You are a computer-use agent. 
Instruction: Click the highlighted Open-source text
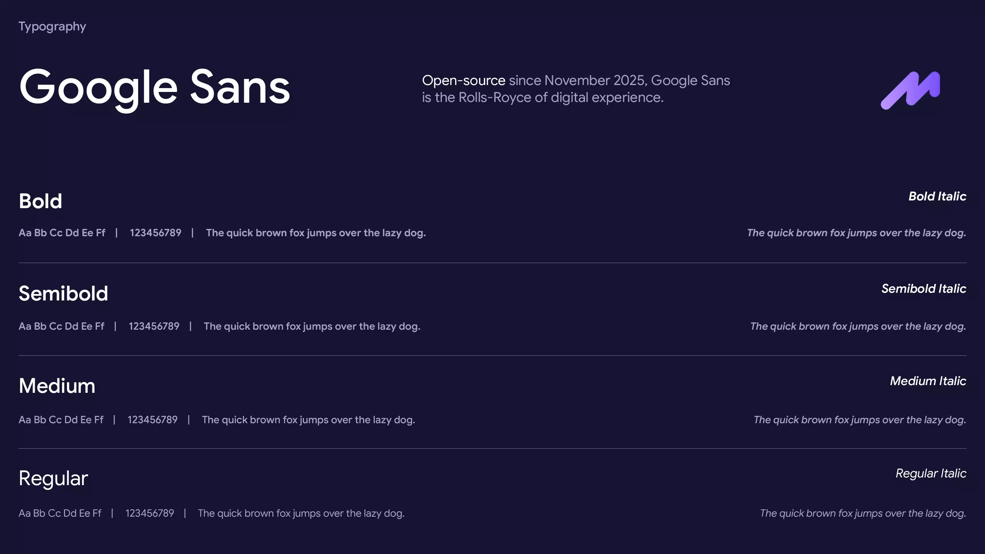click(x=463, y=80)
